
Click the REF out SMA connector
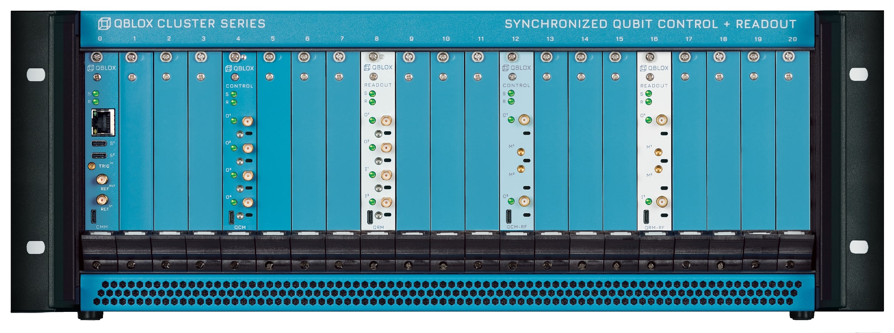(102, 179)
